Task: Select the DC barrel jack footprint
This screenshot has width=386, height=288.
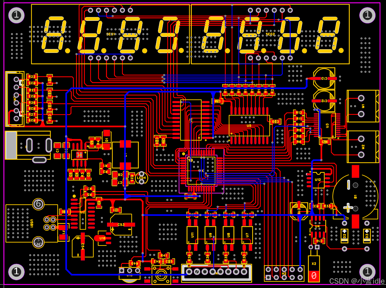Action: [x=29, y=147]
